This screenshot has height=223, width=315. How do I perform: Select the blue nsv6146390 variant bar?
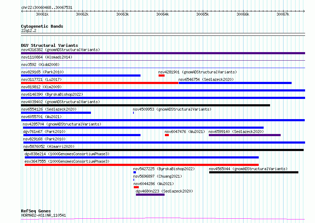click(163, 98)
